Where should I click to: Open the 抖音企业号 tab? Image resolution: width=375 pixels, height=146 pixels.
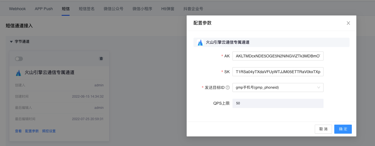coord(193,9)
